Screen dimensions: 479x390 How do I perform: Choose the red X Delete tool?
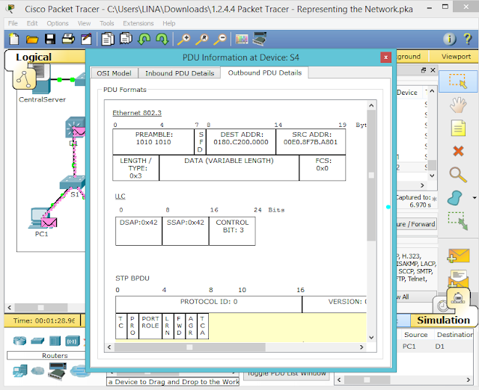458,151
